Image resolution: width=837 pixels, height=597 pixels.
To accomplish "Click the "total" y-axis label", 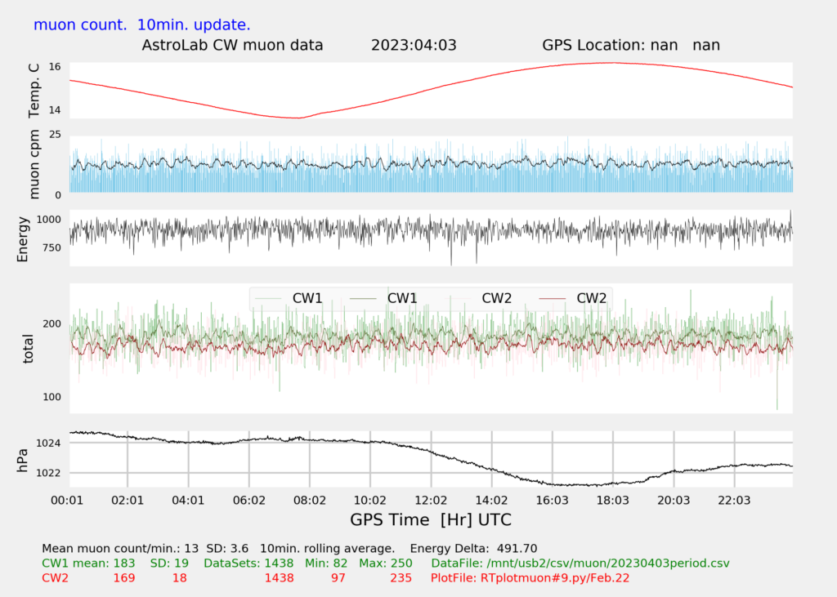I will 29,348.
